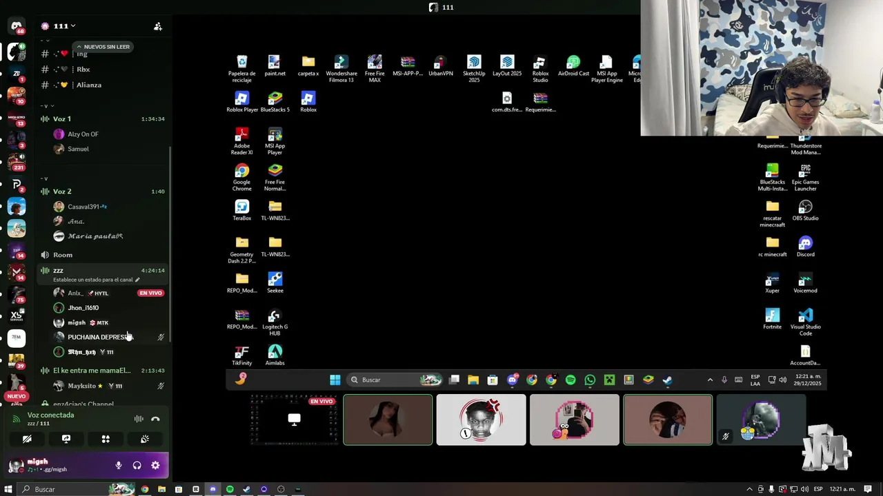The width and height of the screenshot is (883, 496).
Task: Click Aimlabs icon on shared desktop
Action: pyautogui.click(x=275, y=355)
